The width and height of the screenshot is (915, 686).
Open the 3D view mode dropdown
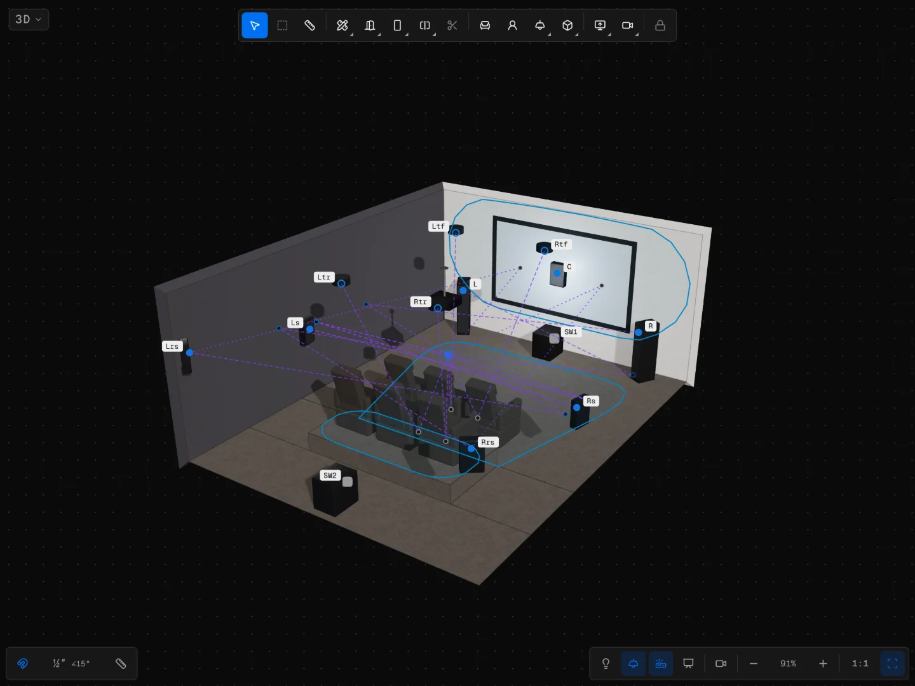coord(29,19)
